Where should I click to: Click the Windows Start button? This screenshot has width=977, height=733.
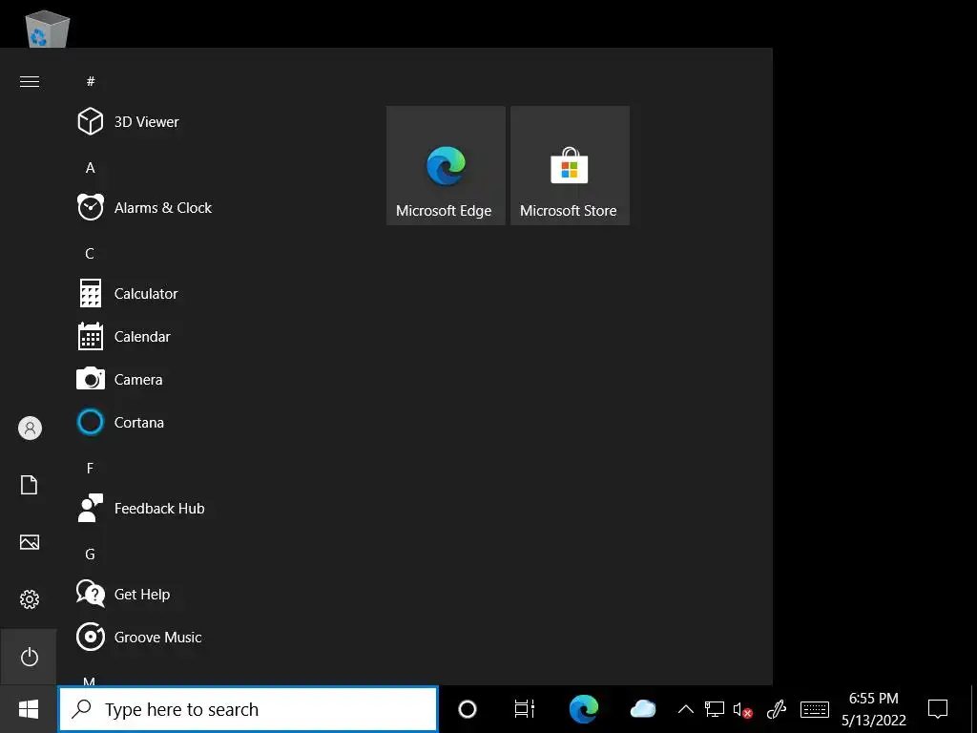point(29,709)
